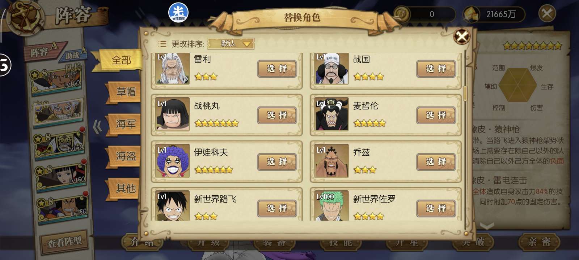Close the 替换角色 dialog with X
The width and height of the screenshot is (579, 260).
pos(462,36)
